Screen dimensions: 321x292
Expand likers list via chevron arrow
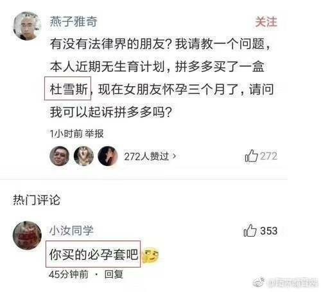pos(175,156)
